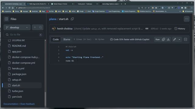
Task: Open the plane repository breadcrumb link
Action: (x=53, y=19)
